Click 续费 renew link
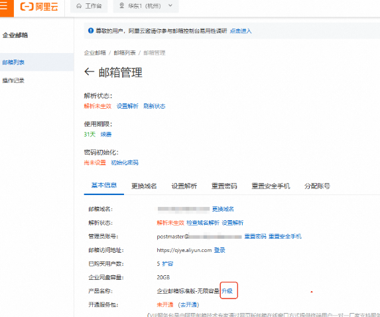Screen dimensions: 380x317 106,134
